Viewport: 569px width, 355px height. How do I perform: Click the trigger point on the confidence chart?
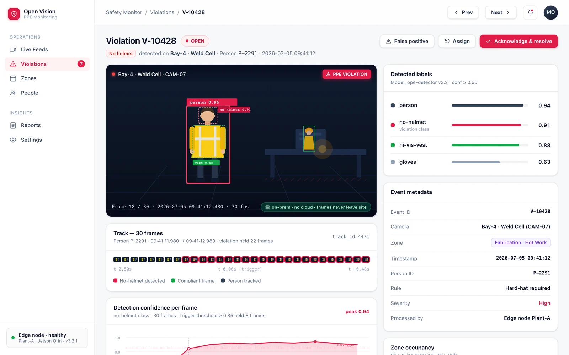pos(188,349)
